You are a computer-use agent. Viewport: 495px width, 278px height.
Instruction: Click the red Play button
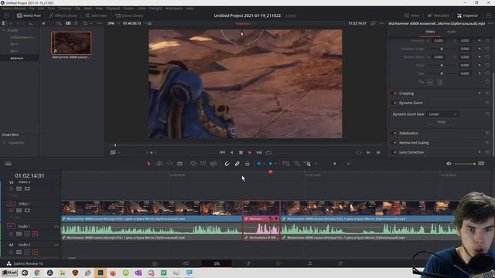point(250,152)
